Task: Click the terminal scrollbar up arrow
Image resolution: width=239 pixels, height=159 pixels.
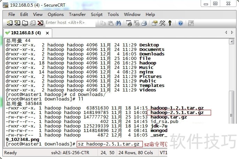Action: click(x=232, y=42)
